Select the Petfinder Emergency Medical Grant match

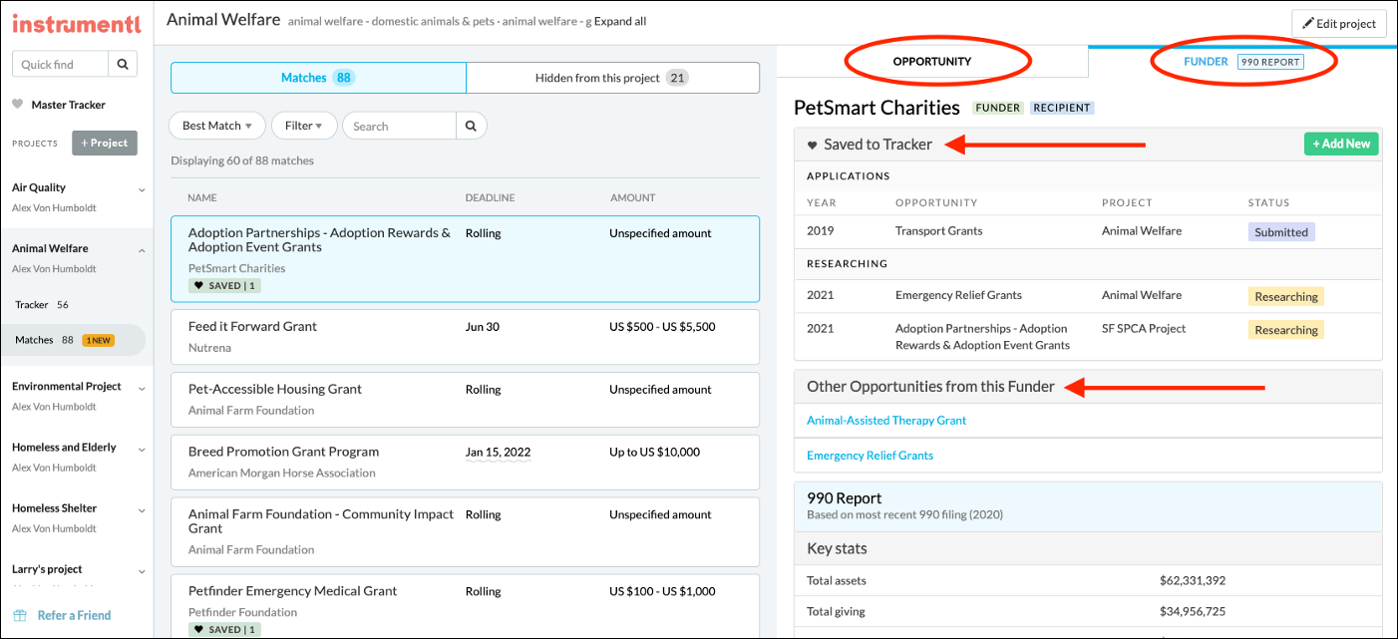pos(465,606)
